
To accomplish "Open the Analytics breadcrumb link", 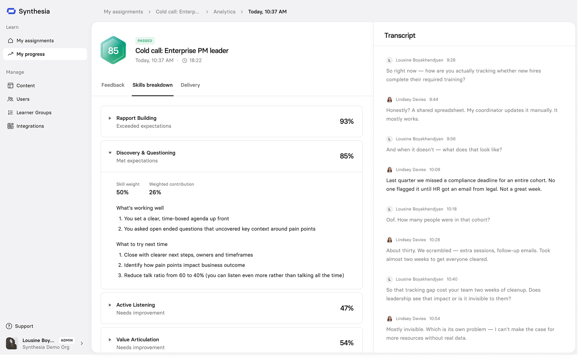I will pyautogui.click(x=225, y=12).
